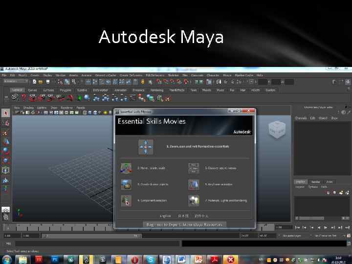352x264 pixels.
Task: Switch to the Anim layer tab
Action: click(x=330, y=182)
